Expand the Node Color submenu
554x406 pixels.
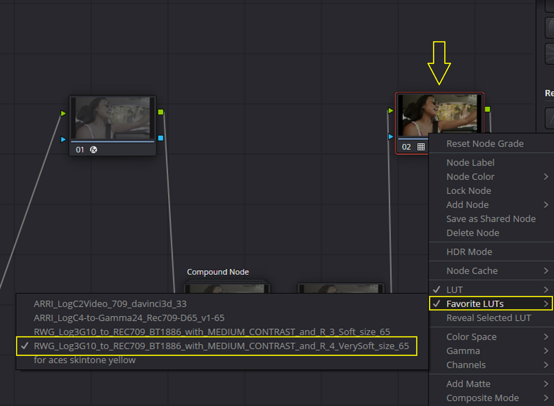491,177
